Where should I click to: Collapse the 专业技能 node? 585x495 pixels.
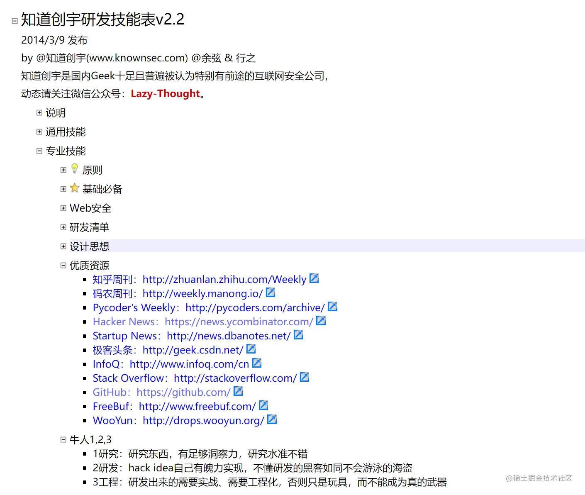click(39, 151)
